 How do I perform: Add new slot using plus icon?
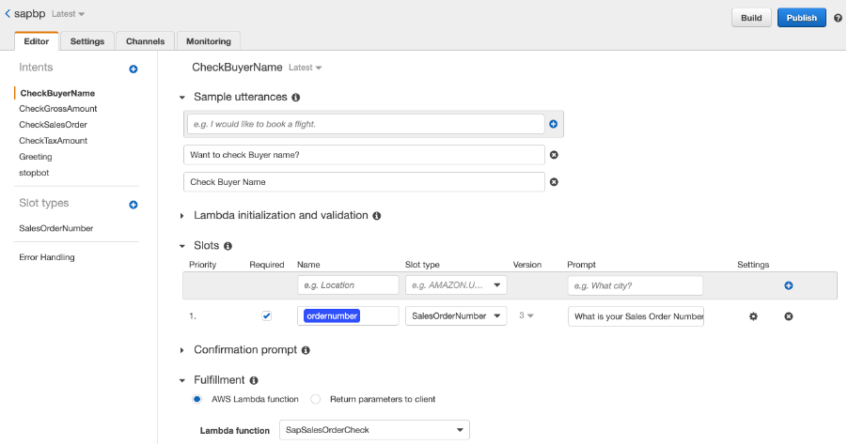[x=789, y=285]
